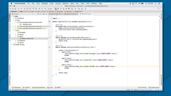Click the Find magnifier icon

[33, 9]
